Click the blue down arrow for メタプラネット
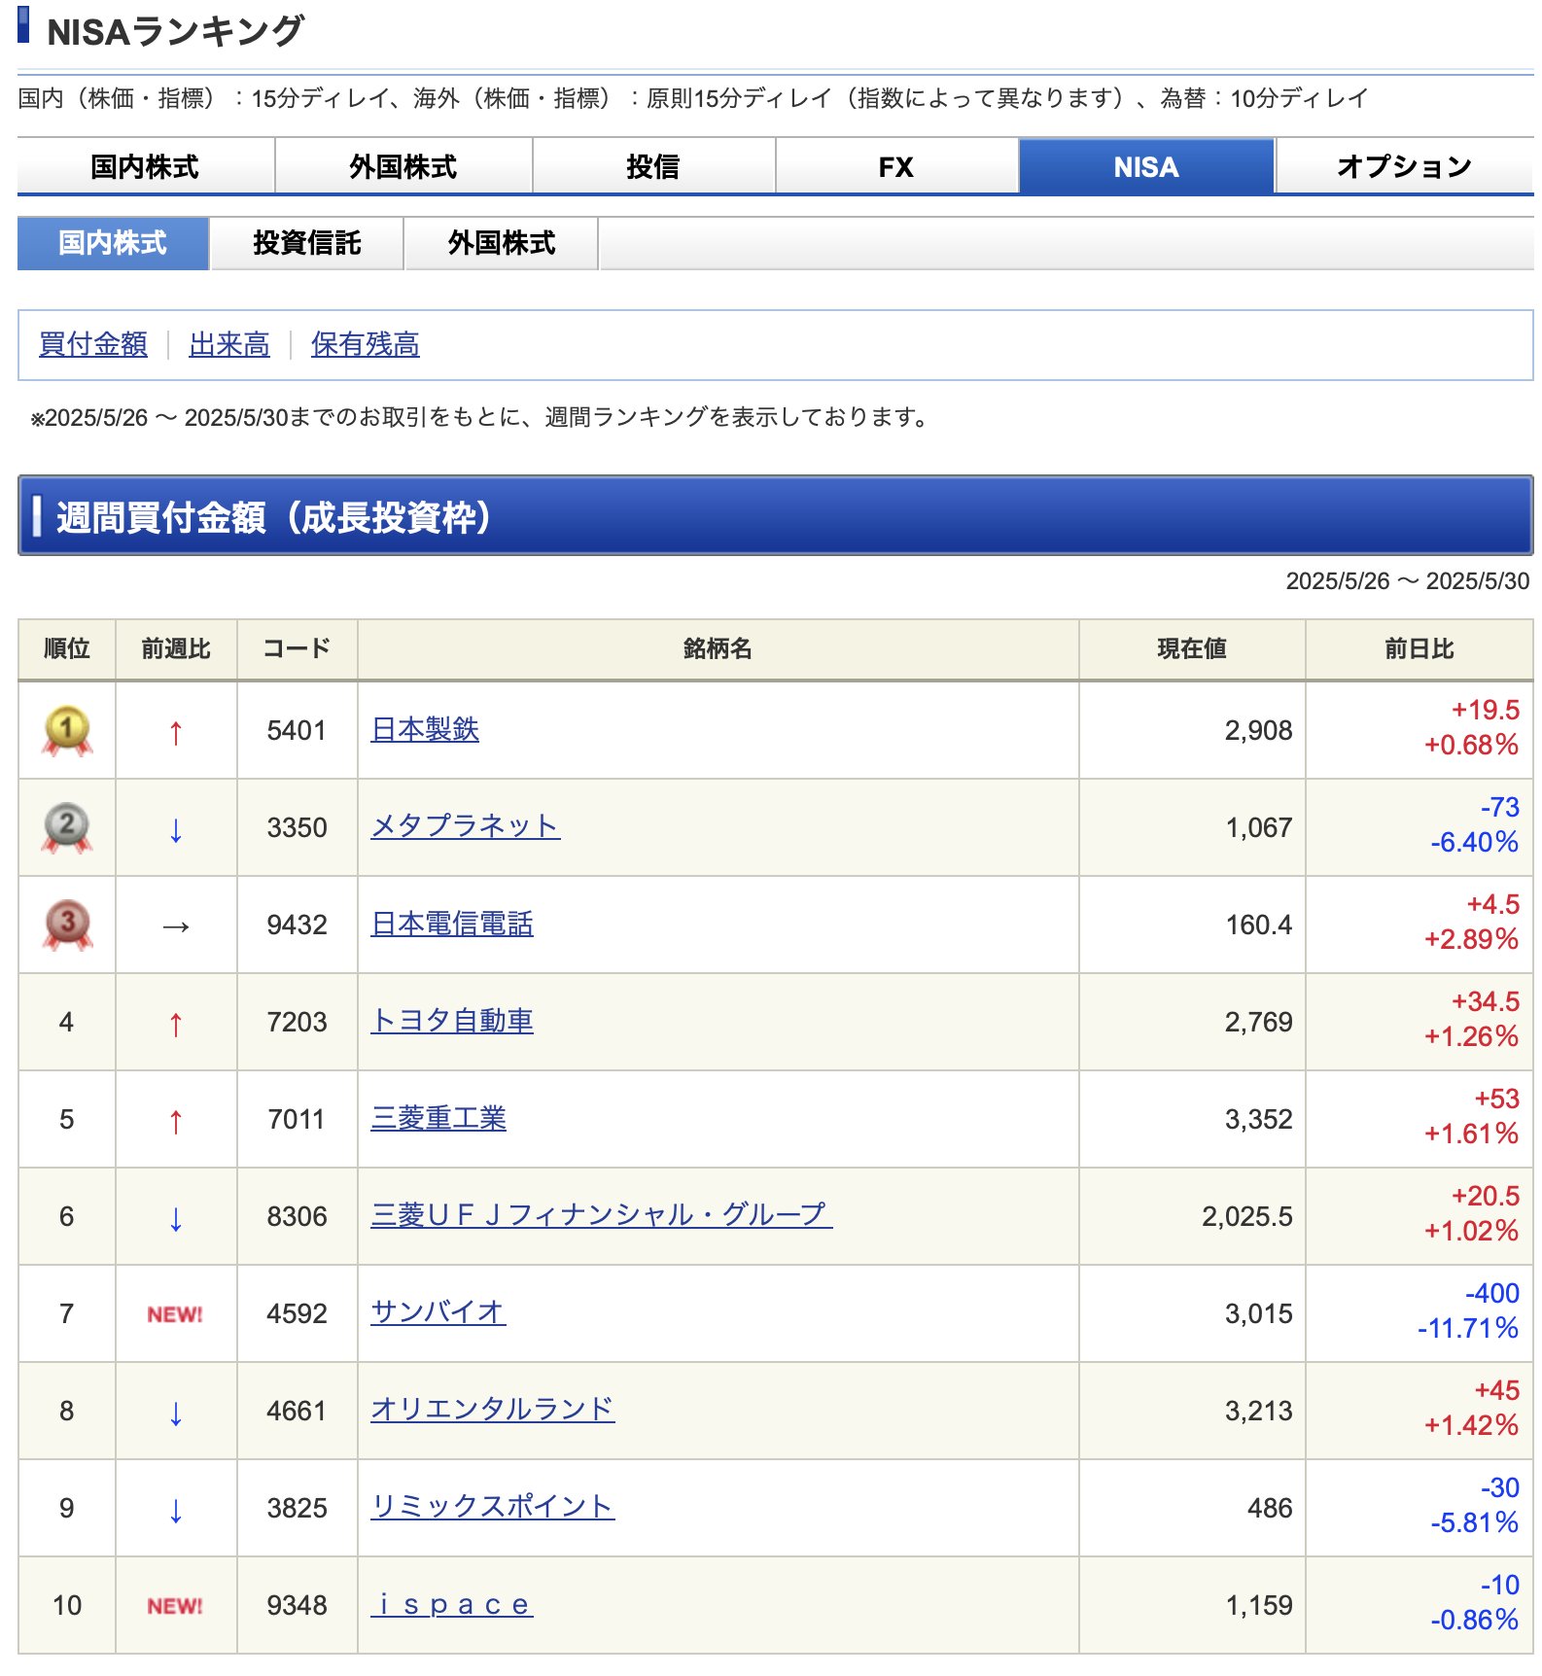 pyautogui.click(x=175, y=829)
